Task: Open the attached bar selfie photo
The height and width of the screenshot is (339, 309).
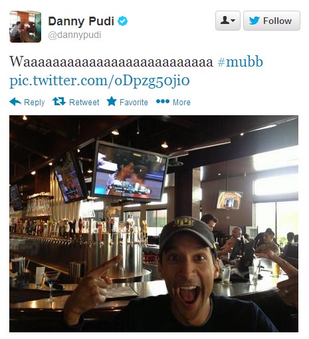Action: point(154,224)
